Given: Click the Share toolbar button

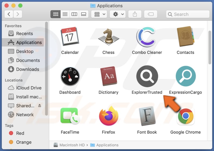Looking at the screenshot, I should tap(135, 14).
